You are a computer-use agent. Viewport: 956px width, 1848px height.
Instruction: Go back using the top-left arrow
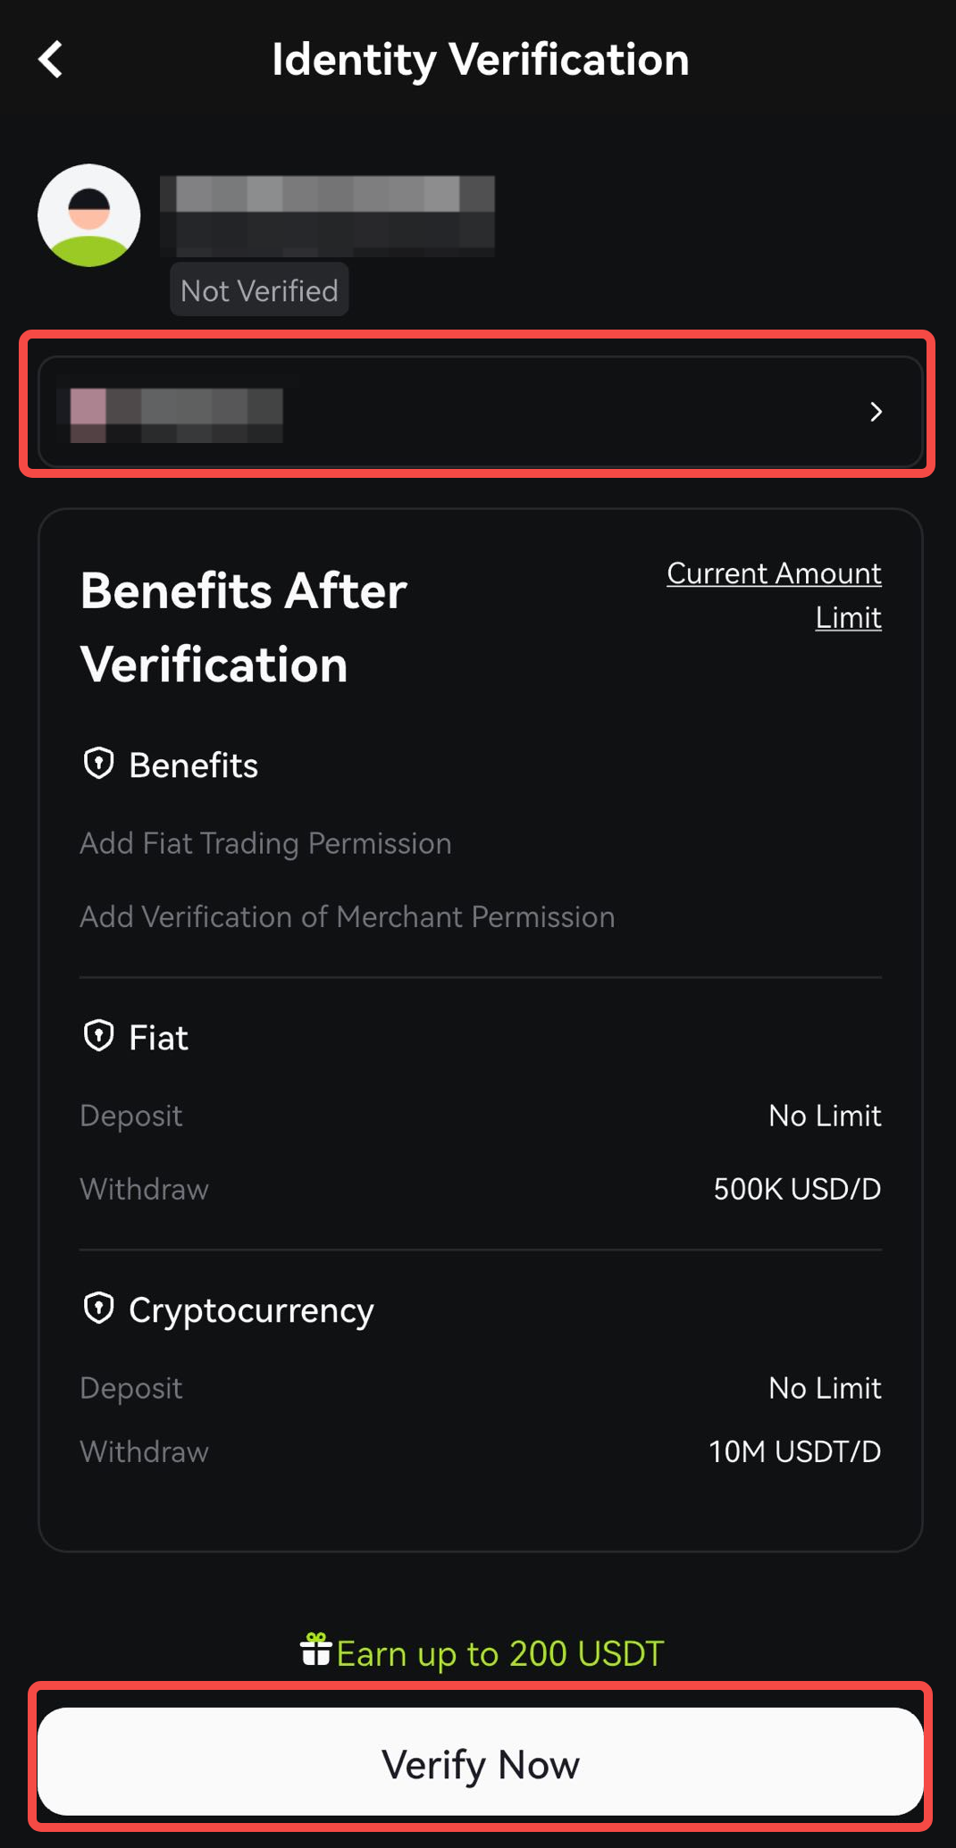tap(51, 60)
